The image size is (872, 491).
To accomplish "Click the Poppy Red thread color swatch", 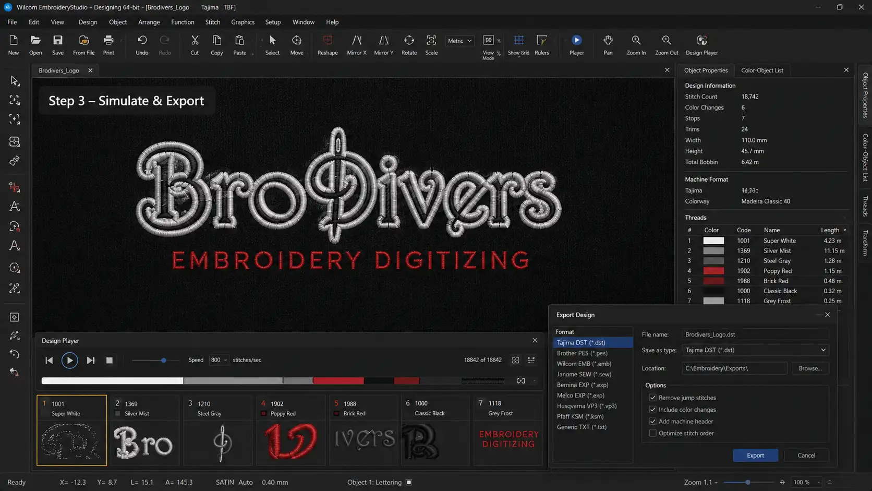I will (x=713, y=271).
